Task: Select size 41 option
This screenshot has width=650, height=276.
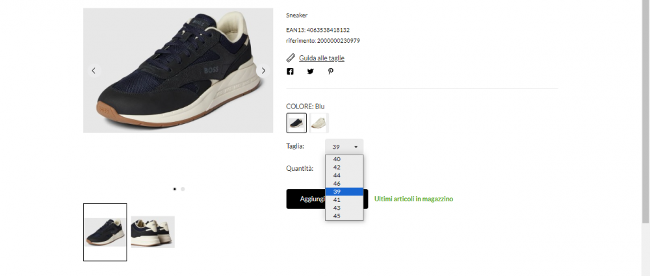Action: click(x=344, y=200)
